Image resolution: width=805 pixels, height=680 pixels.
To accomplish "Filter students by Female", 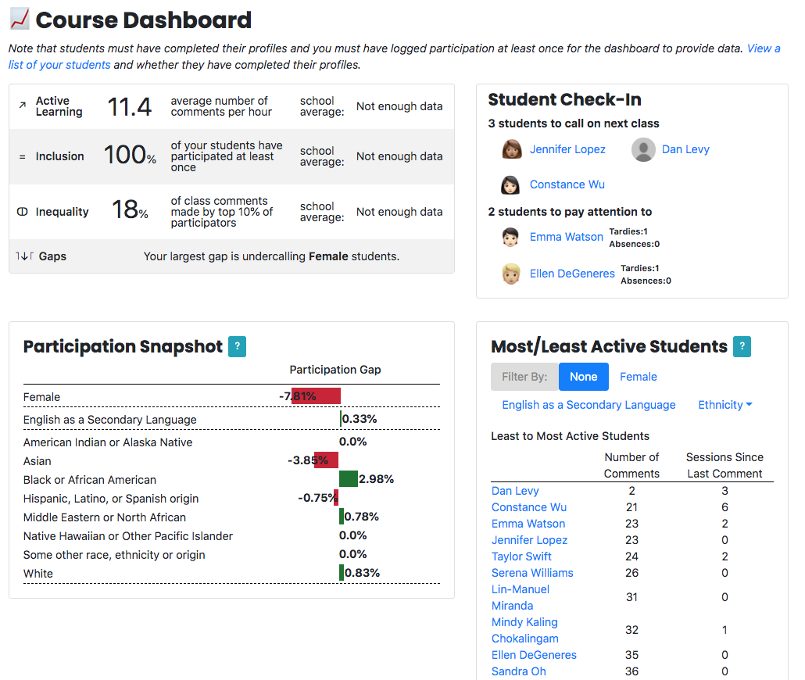I will 639,377.
